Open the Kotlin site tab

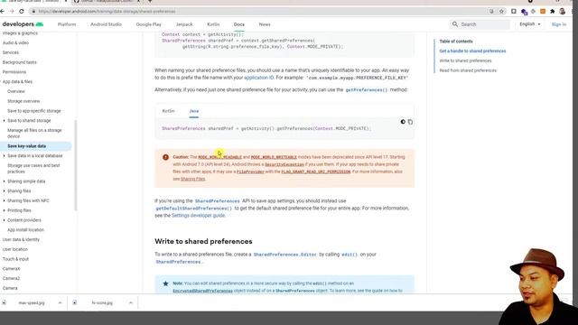click(213, 24)
